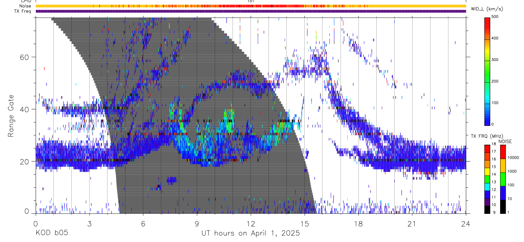
Task: Click the 21 tick on UT hours axis
Action: (x=412, y=223)
